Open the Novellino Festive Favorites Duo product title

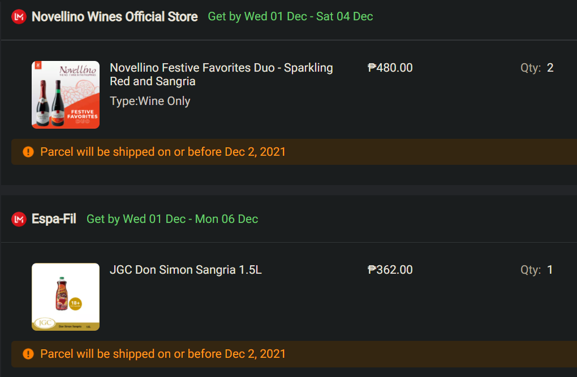(x=221, y=74)
